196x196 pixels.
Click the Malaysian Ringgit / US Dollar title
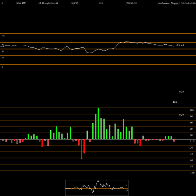tap(174, 3)
